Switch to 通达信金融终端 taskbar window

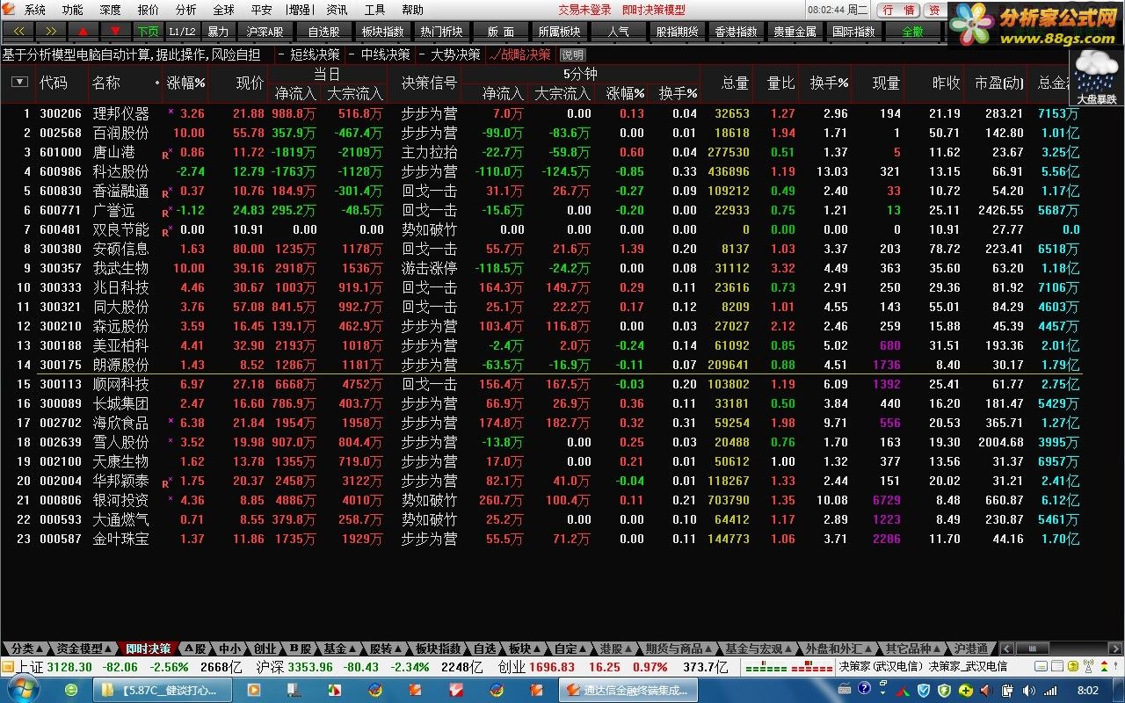(628, 691)
